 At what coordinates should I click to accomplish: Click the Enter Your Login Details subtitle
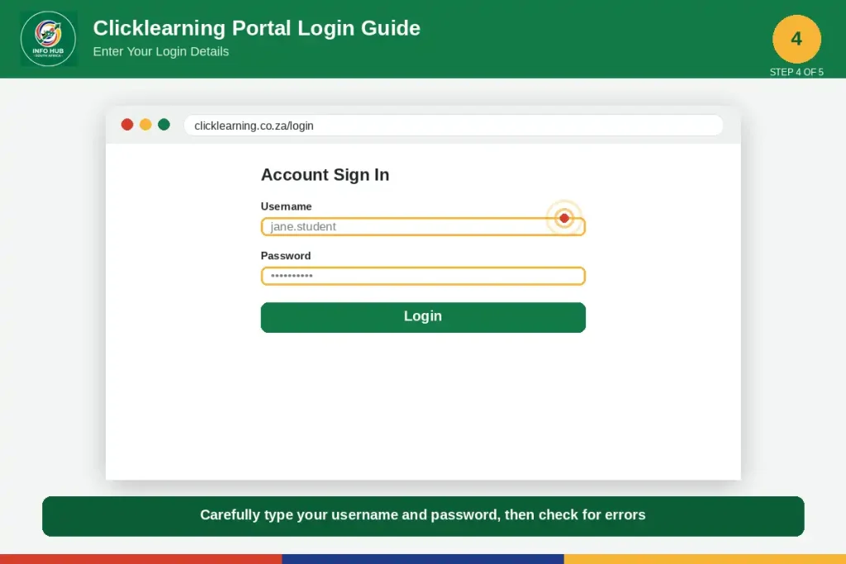tap(161, 51)
